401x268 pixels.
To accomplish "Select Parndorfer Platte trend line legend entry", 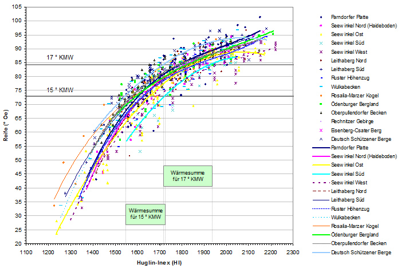I will (x=341, y=148).
